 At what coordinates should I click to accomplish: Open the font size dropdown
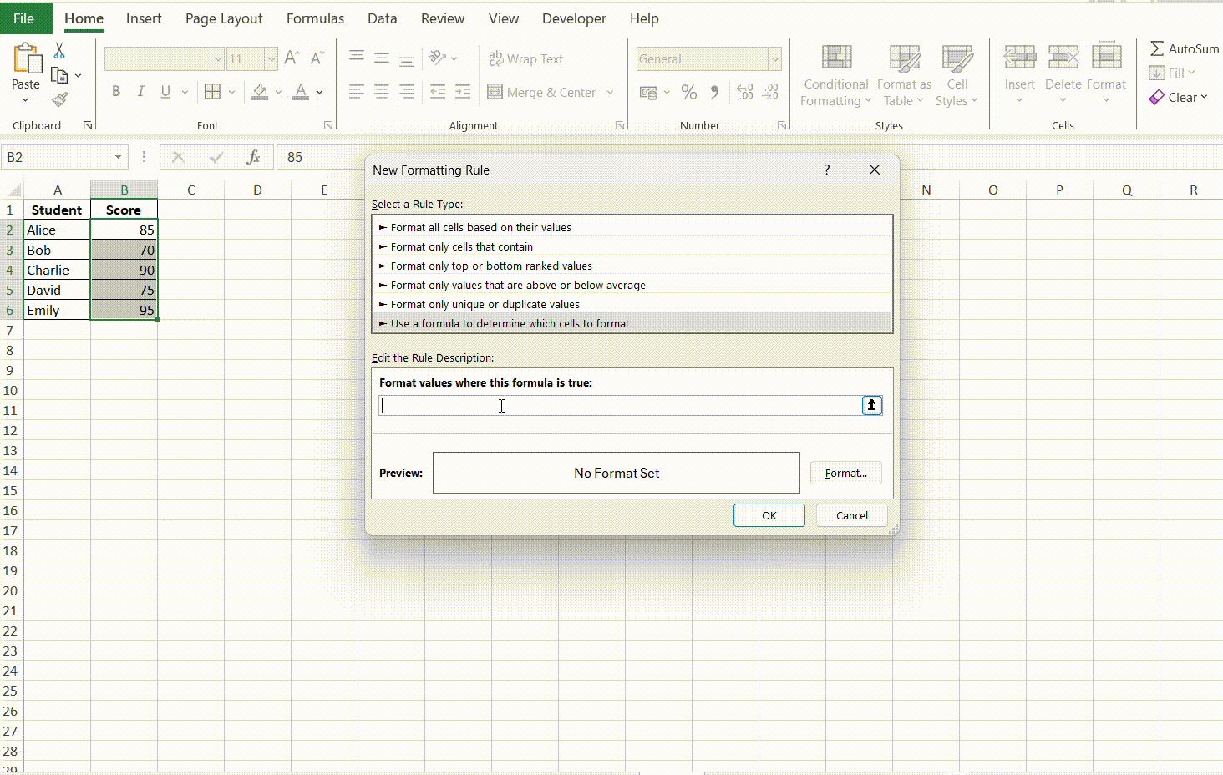271,58
